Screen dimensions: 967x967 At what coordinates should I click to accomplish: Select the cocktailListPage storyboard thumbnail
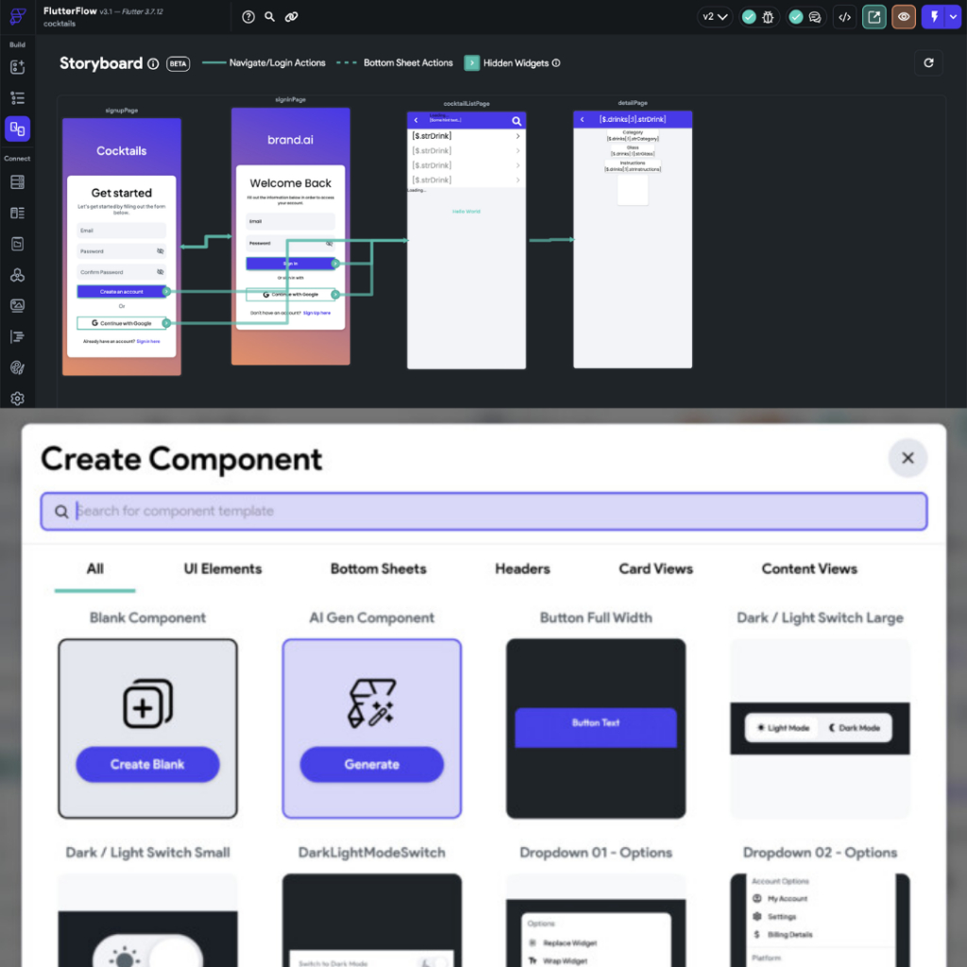coord(467,240)
